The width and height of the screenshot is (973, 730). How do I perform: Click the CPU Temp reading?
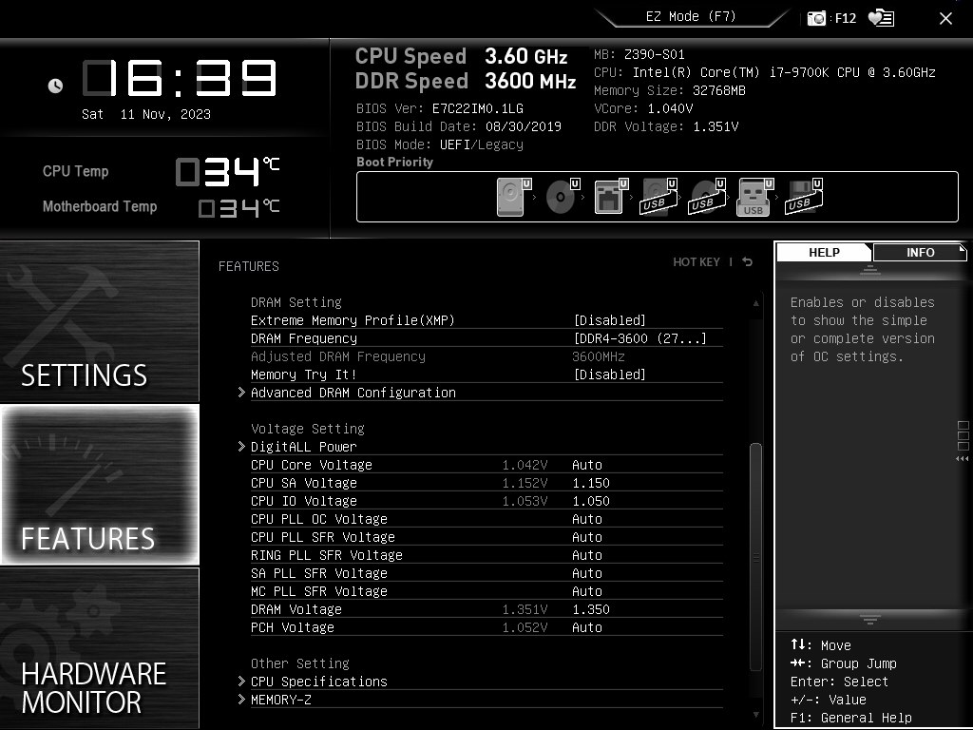coord(227,172)
